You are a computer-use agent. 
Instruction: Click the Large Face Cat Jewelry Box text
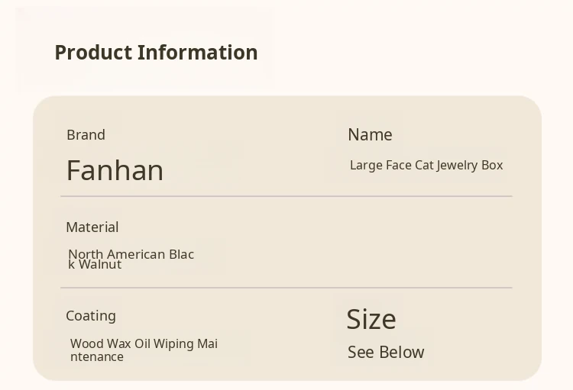[x=426, y=166]
